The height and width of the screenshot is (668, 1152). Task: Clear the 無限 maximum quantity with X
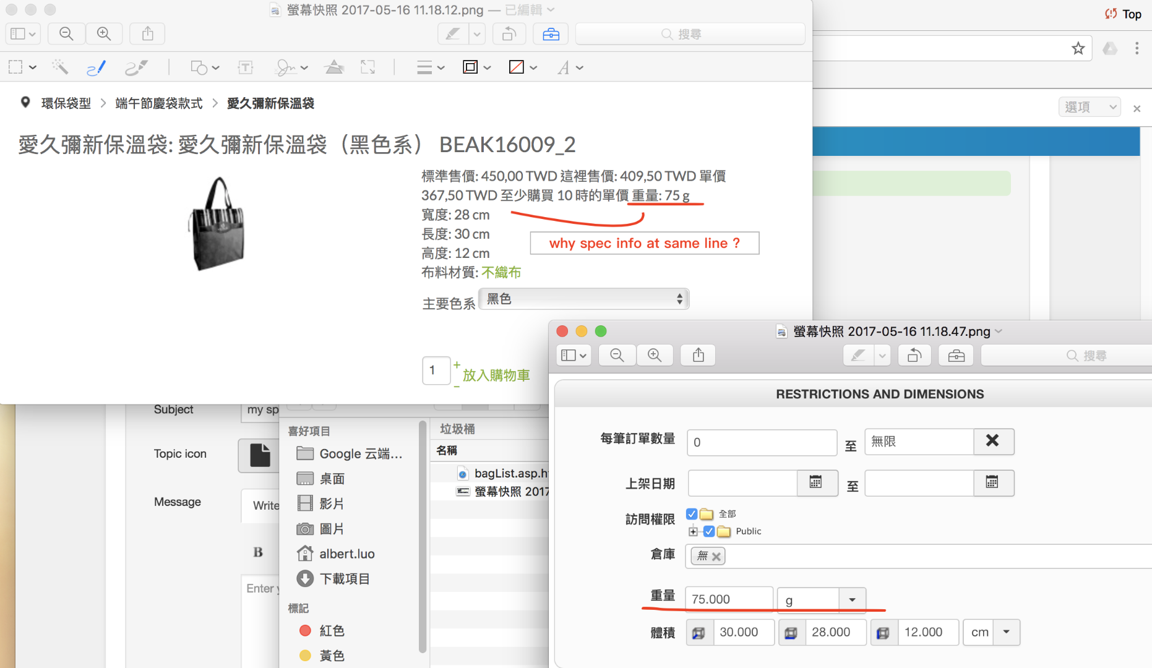993,441
